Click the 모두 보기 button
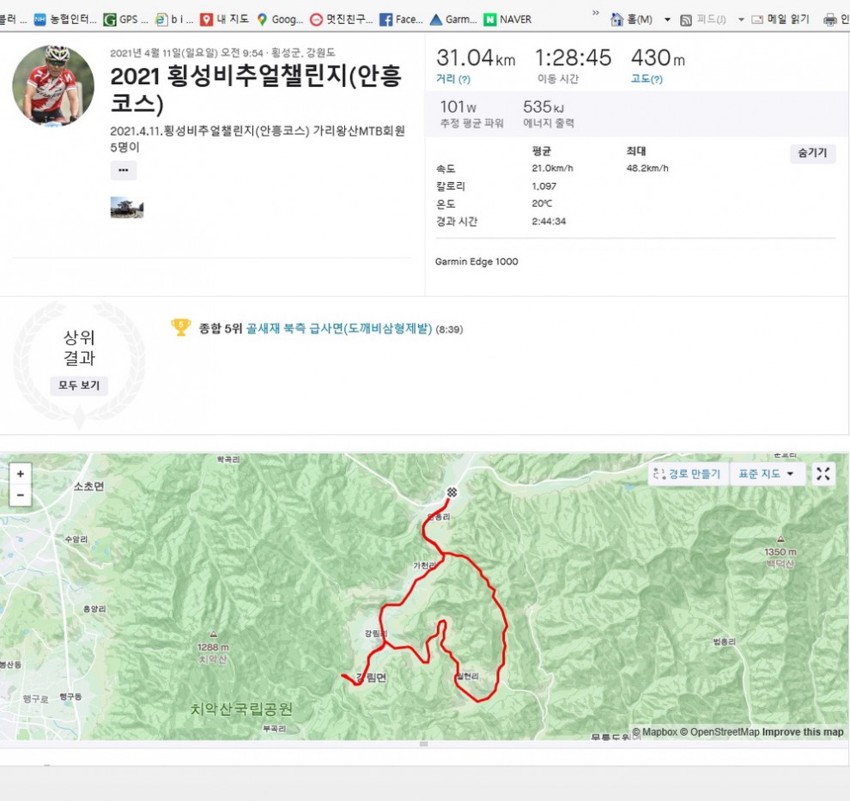The width and height of the screenshot is (850, 801). (x=79, y=385)
